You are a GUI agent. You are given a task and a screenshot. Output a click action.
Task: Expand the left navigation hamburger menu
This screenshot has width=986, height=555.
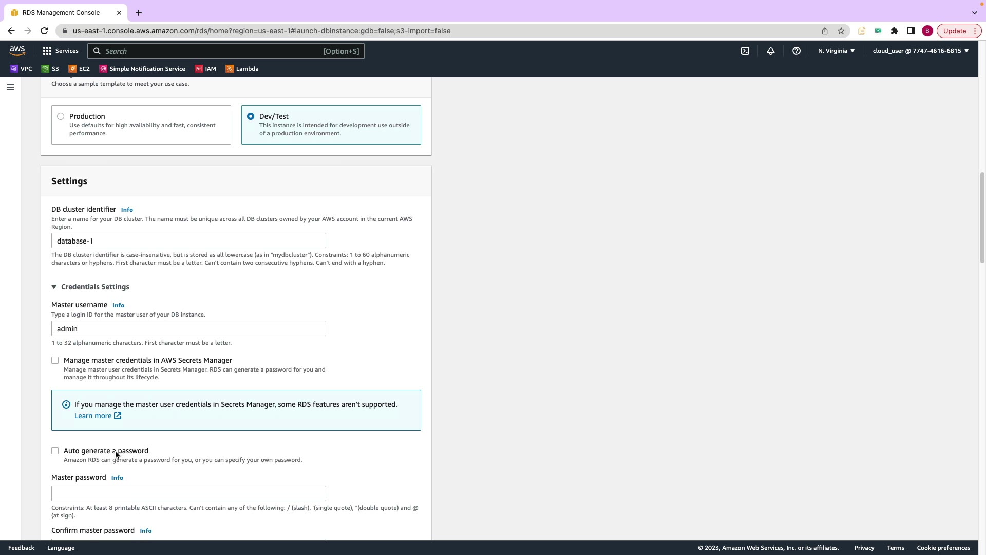10,87
